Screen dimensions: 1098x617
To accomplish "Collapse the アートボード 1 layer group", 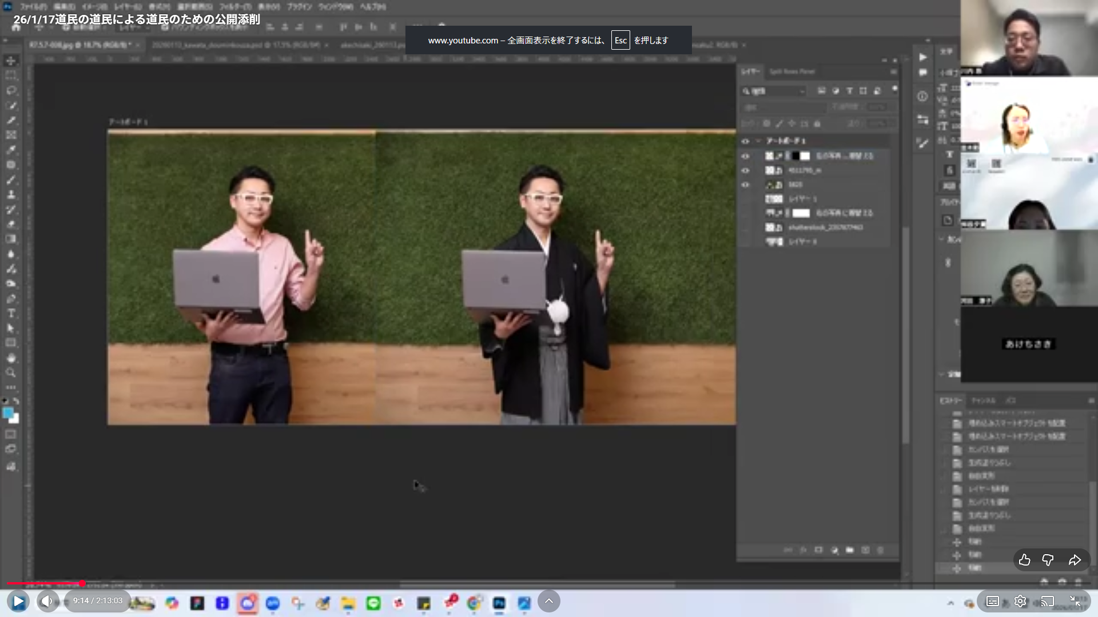I will [758, 141].
